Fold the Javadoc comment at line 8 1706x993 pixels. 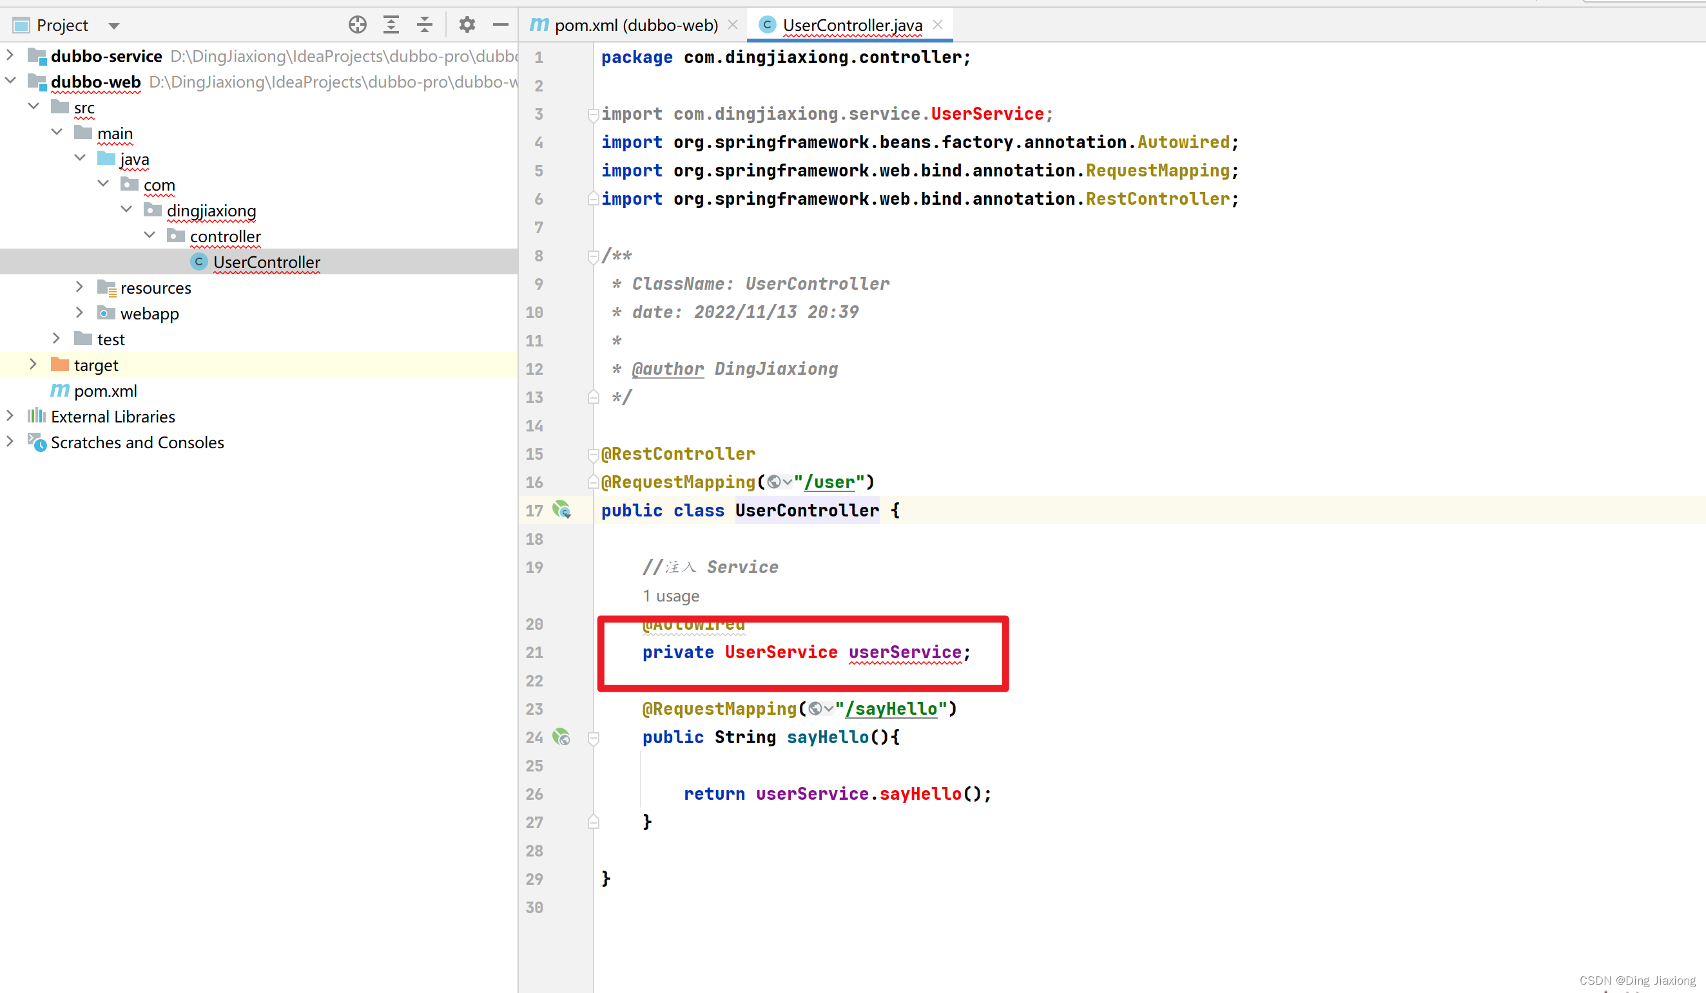click(593, 256)
